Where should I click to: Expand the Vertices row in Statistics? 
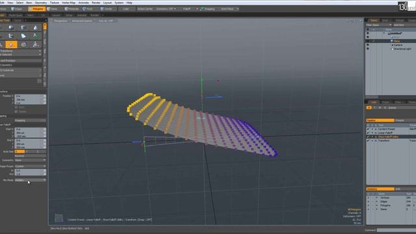coord(376,198)
